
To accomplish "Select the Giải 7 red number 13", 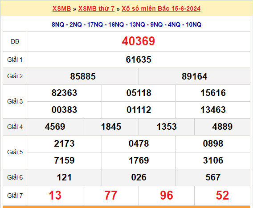I will pyautogui.click(x=55, y=196).
